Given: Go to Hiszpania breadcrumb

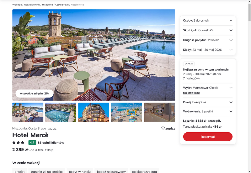Looking at the screenshot, I should [48, 5].
